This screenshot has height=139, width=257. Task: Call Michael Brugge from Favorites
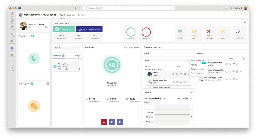tap(230, 79)
